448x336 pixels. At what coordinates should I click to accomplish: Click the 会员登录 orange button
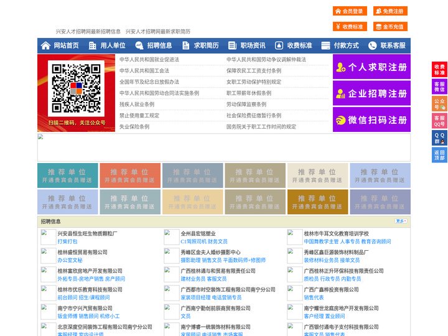(350, 11)
